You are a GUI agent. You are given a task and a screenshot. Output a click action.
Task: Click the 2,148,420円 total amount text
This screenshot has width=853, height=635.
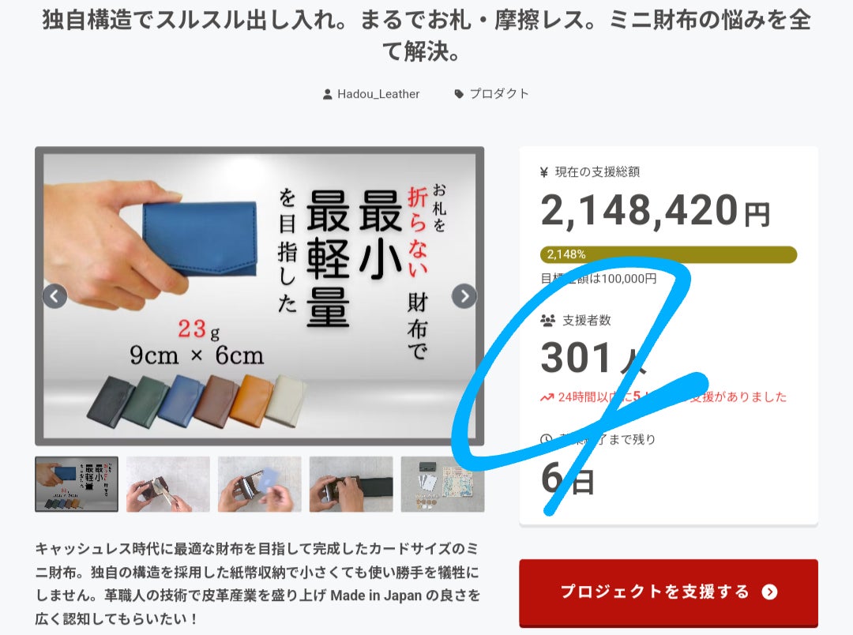(655, 211)
